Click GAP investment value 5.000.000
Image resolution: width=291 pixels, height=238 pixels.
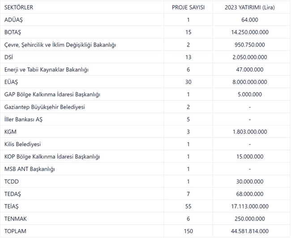[x=250, y=94]
